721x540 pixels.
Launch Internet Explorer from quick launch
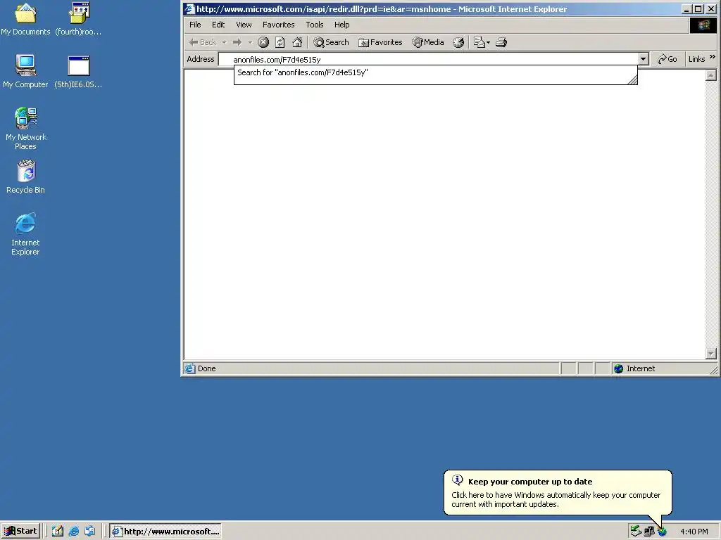tap(73, 532)
